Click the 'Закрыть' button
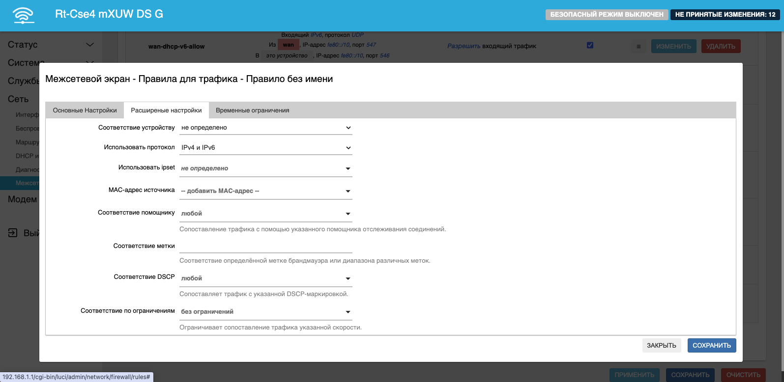Screen dimensions: 784x382 (x=661, y=346)
